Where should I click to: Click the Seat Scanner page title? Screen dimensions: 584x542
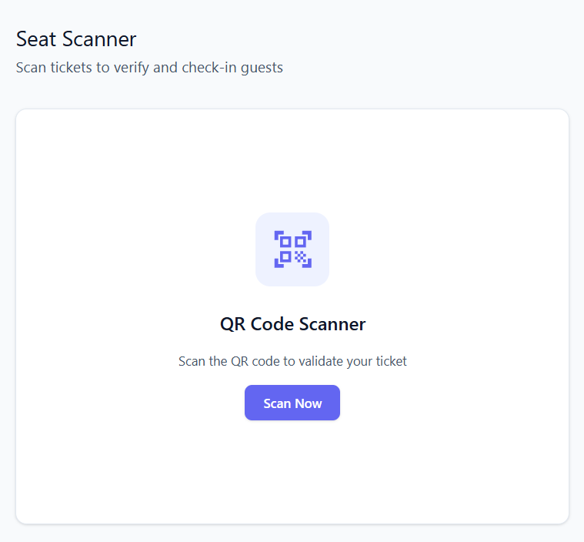[x=76, y=38]
